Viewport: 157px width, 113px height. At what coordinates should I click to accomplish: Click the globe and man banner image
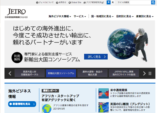tap(128, 45)
